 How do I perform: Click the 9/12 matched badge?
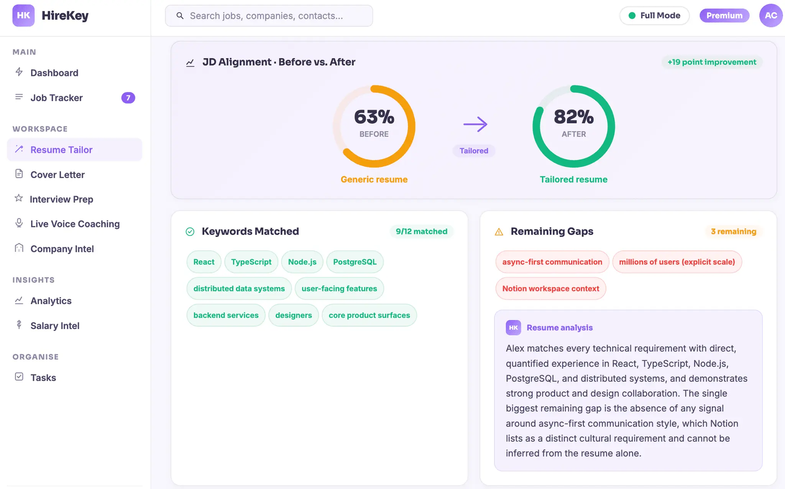tap(422, 231)
